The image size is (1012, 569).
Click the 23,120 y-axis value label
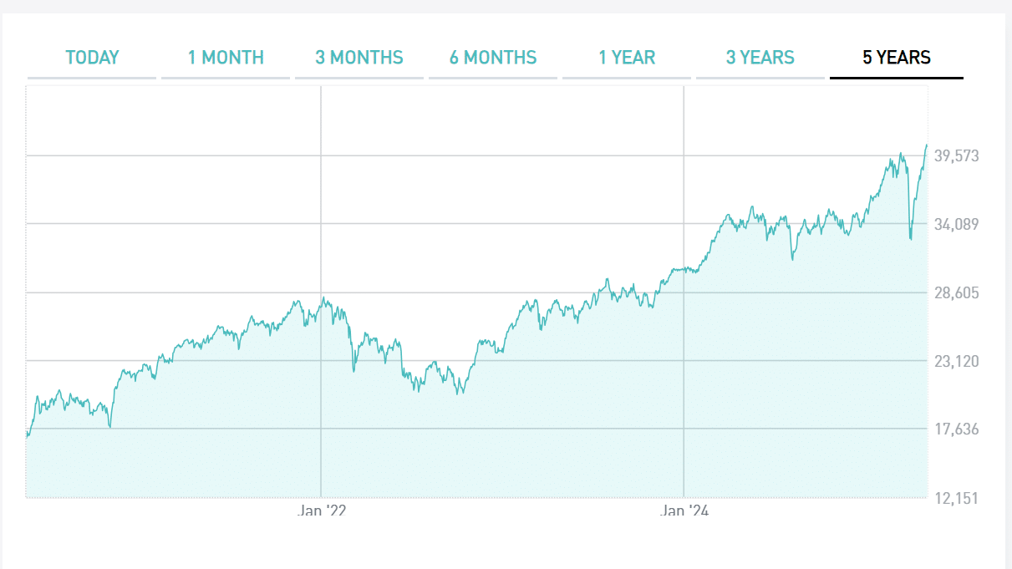tap(958, 361)
